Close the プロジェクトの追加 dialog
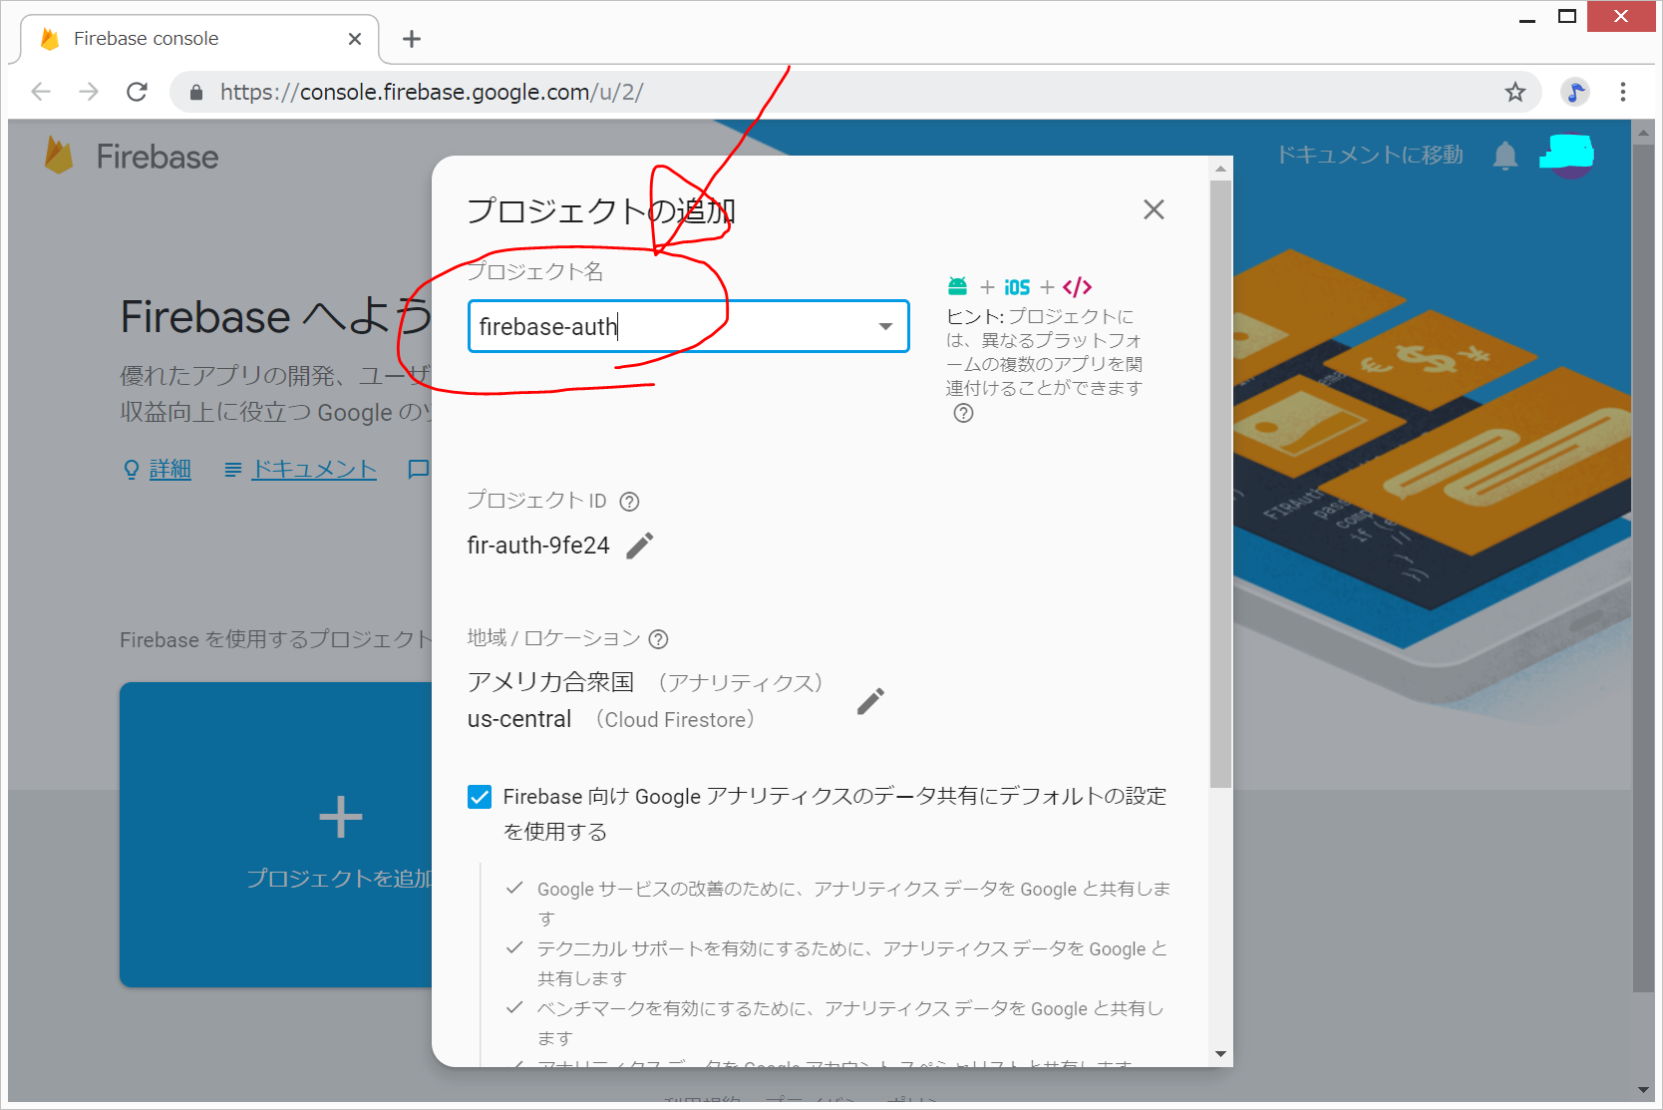Viewport: 1663px width, 1110px height. [x=1154, y=209]
